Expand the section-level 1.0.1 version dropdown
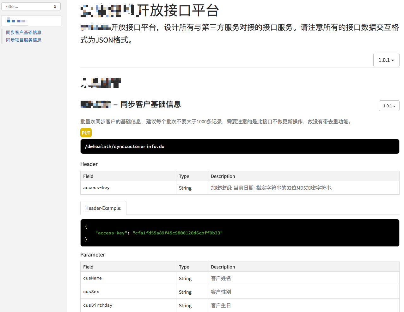This screenshot has width=404, height=312. [389, 106]
